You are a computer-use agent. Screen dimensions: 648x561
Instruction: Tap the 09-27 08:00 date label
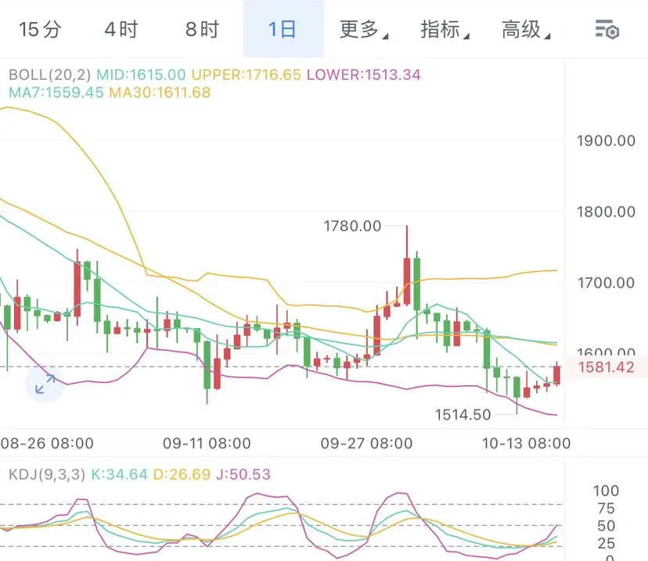pyautogui.click(x=366, y=444)
